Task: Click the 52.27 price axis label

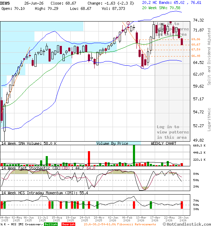Action: pyautogui.click(x=198, y=126)
